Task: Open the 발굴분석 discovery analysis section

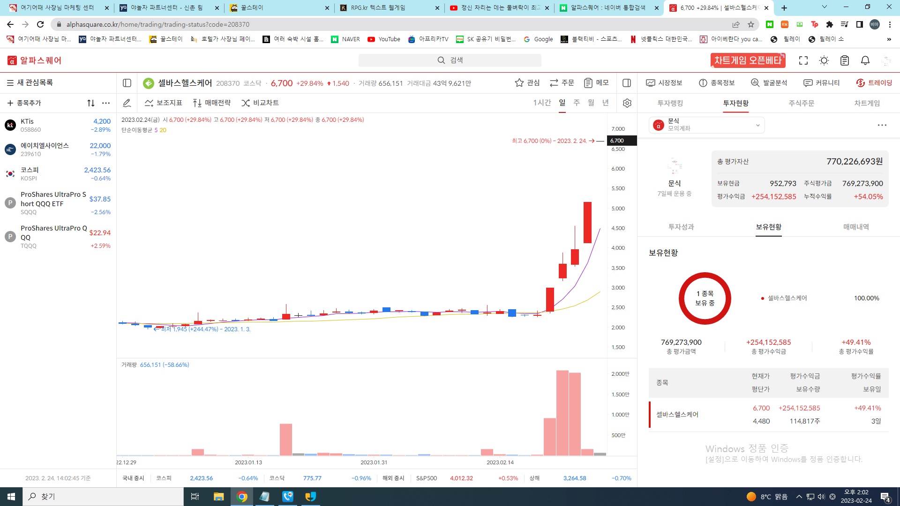Action: (769, 83)
